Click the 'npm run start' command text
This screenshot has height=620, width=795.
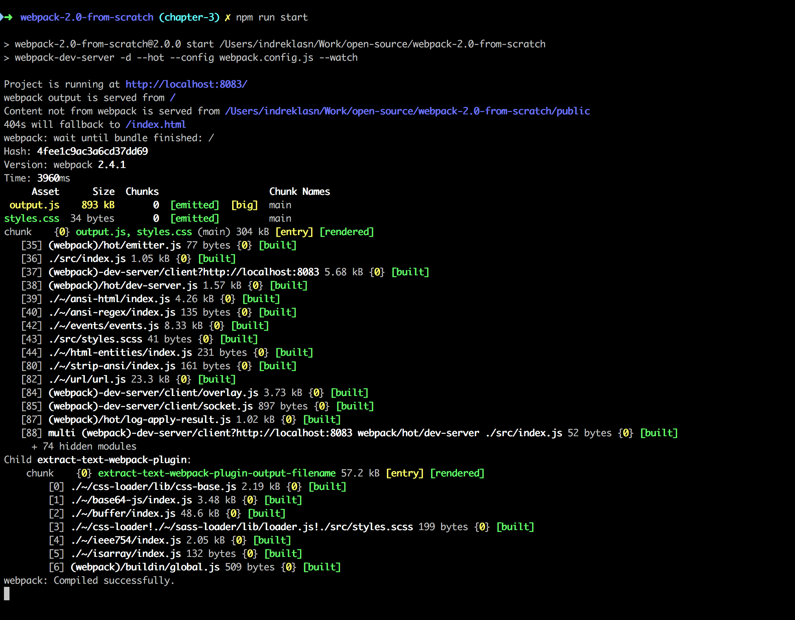[272, 17]
